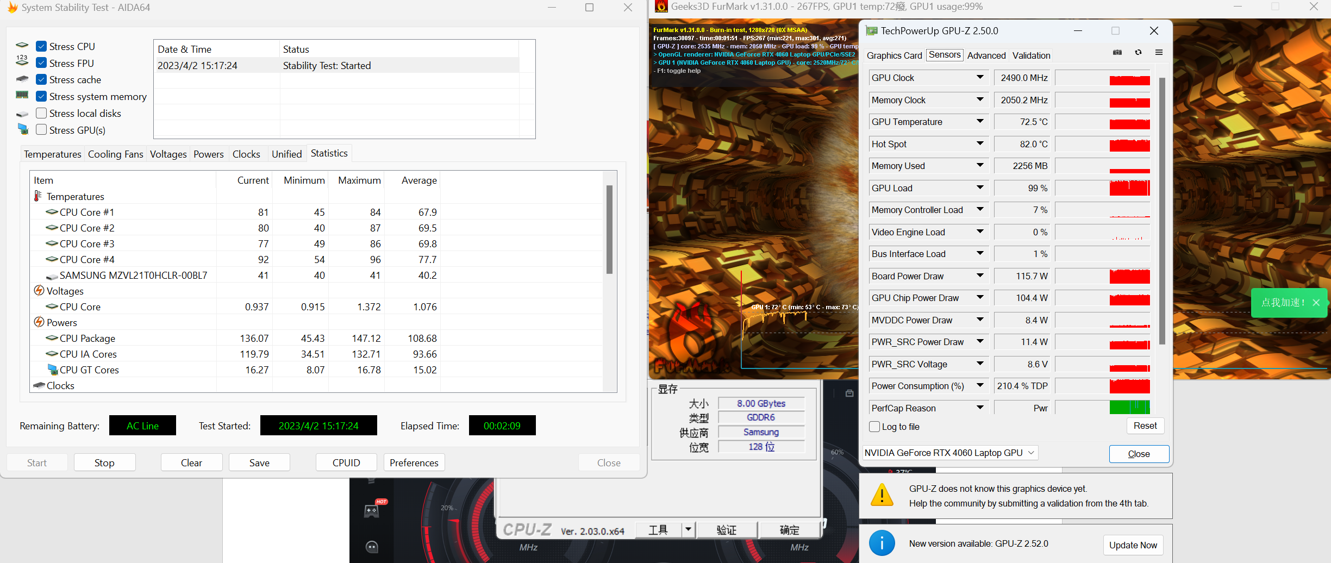Click the Stress GPU monitor icon
The width and height of the screenshot is (1331, 563).
(x=23, y=129)
